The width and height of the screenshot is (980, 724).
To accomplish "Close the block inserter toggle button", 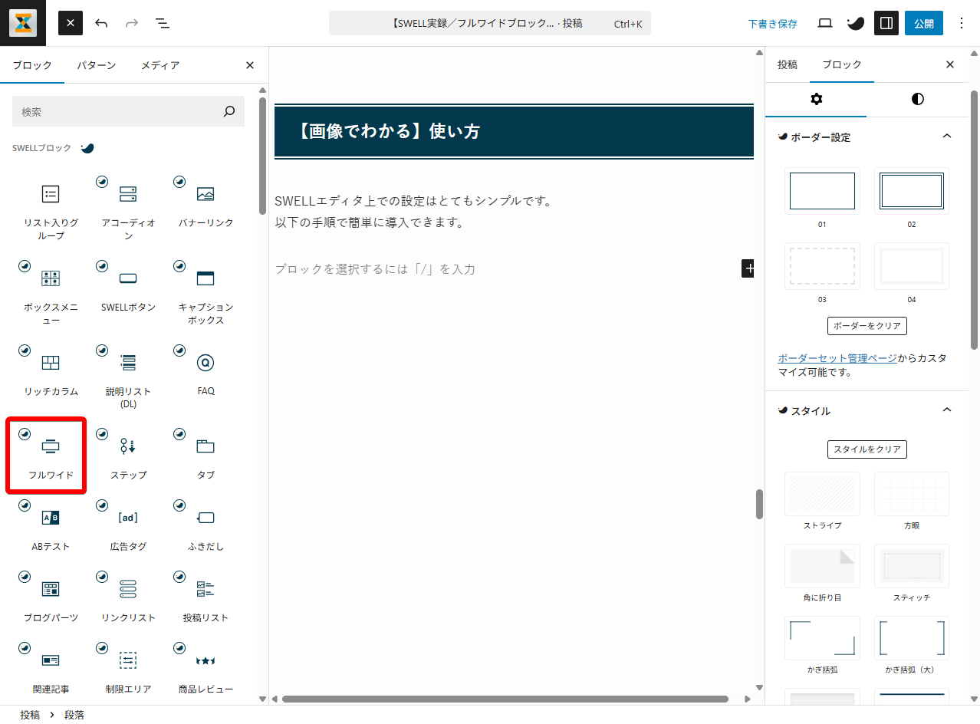I will tap(71, 23).
